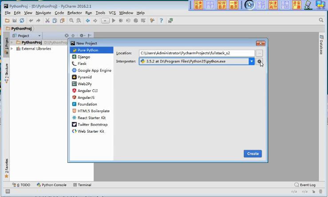Select Web Starter Kit project type
Image resolution: width=328 pixels, height=197 pixels.
91,131
